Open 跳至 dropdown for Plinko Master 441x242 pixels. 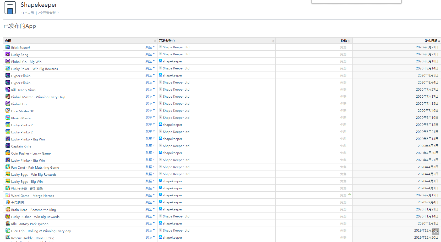click(150, 118)
